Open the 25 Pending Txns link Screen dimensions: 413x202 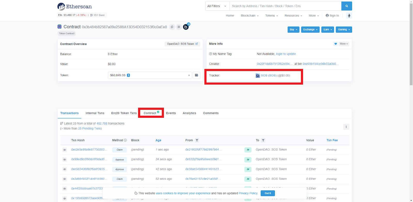(x=89, y=128)
